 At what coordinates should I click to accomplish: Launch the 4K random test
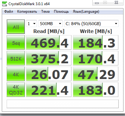pyautogui.click(x=16, y=74)
